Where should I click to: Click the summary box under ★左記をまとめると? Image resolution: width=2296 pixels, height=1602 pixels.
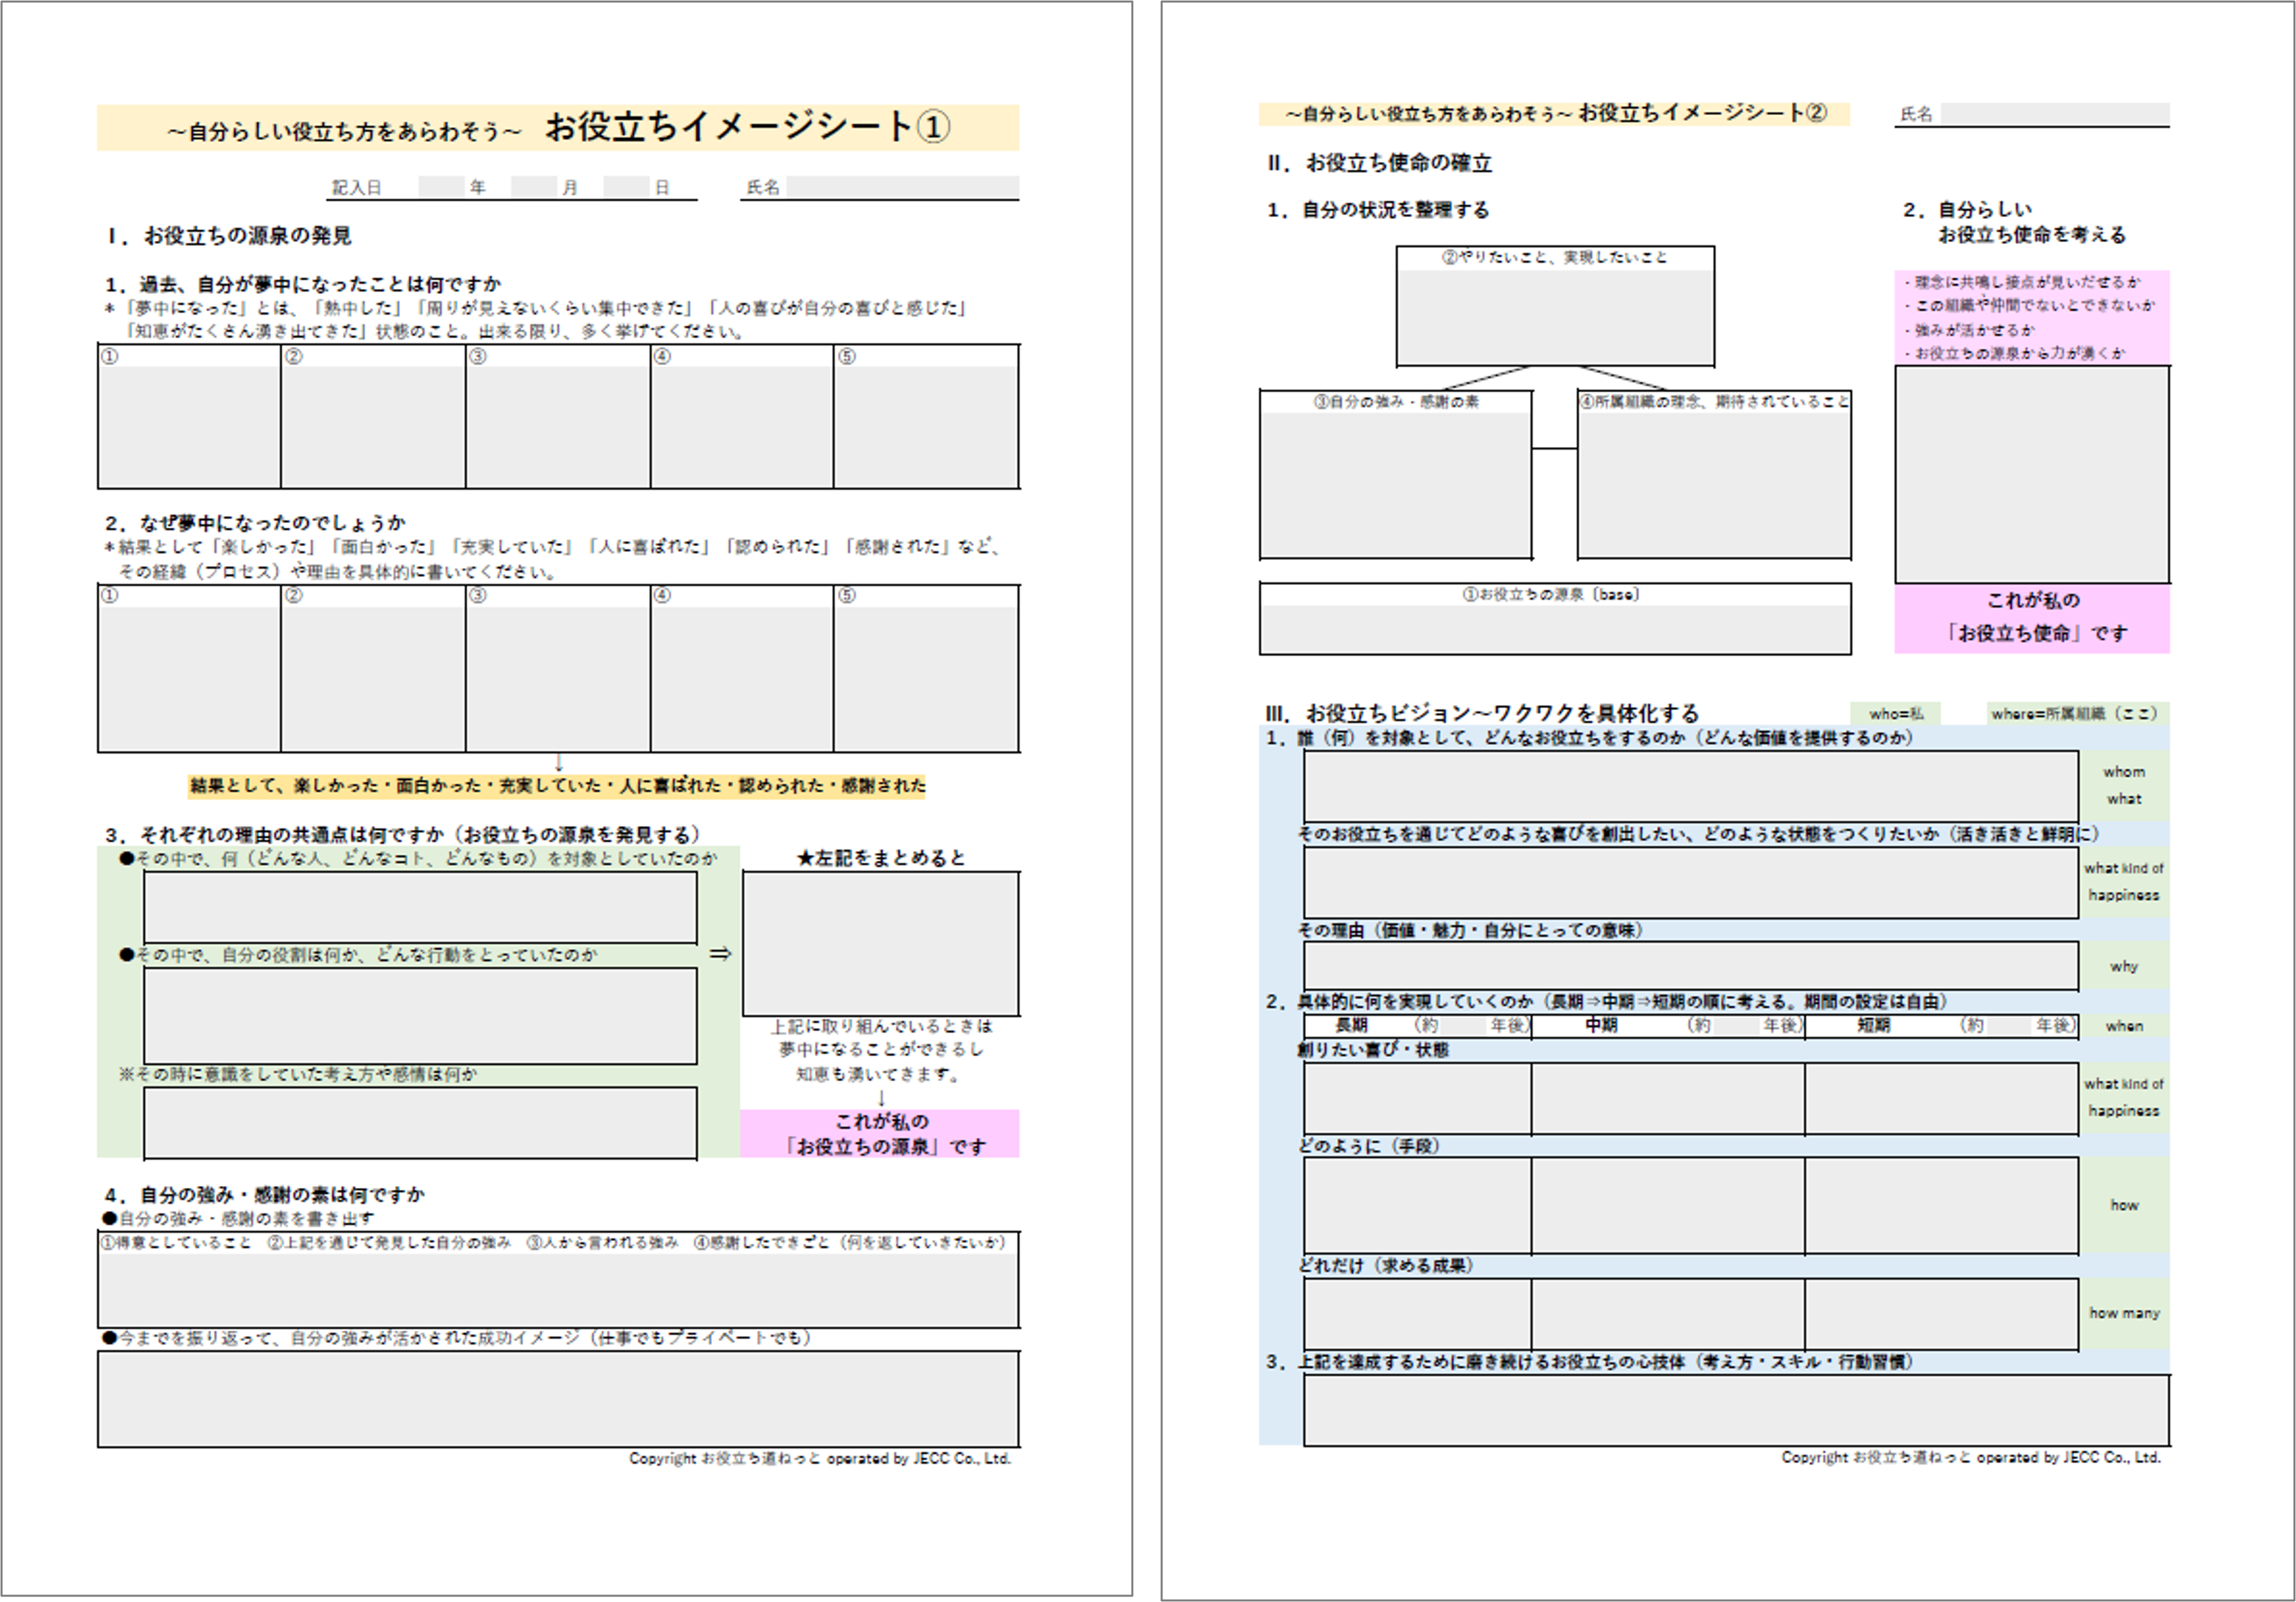click(x=881, y=943)
